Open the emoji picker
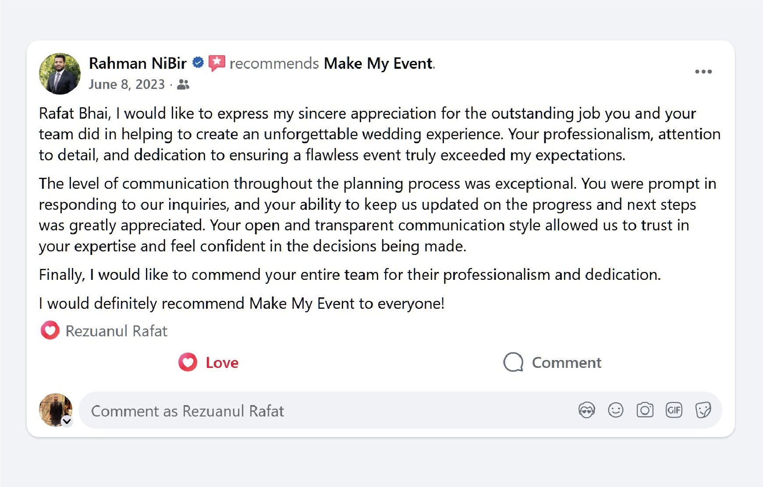The image size is (763, 487). (x=615, y=410)
